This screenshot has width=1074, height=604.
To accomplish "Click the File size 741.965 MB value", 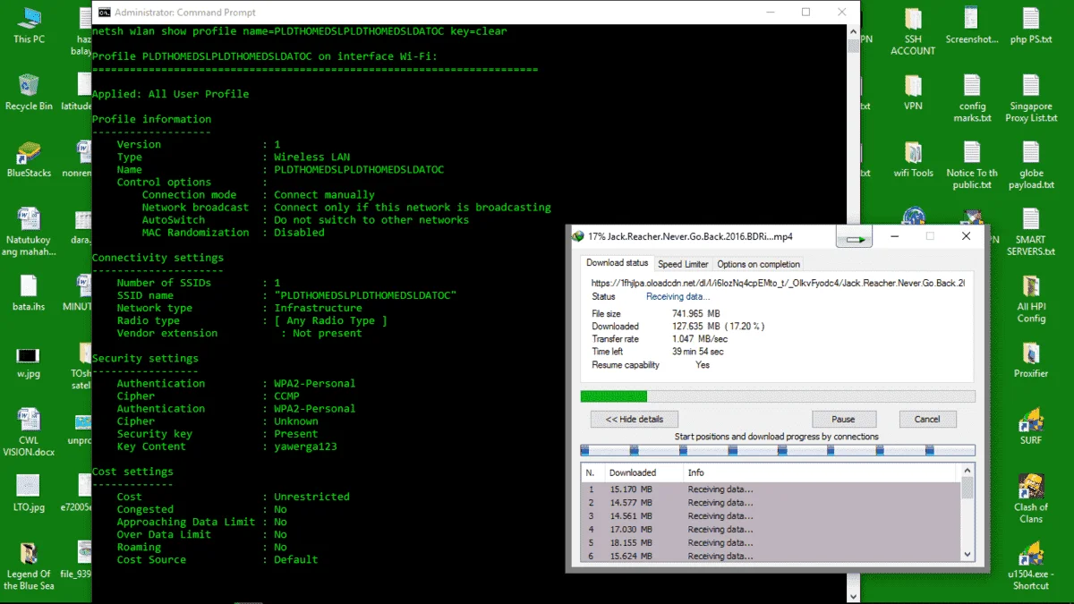I will click(x=696, y=314).
